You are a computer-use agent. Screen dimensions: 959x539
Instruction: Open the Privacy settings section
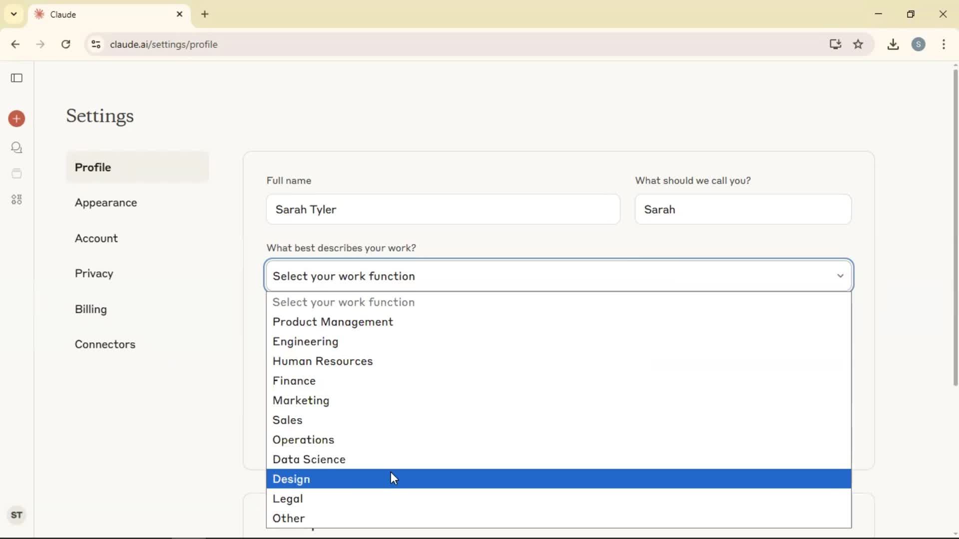(x=137, y=273)
